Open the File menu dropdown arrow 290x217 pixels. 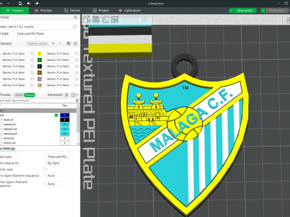click(8, 4)
